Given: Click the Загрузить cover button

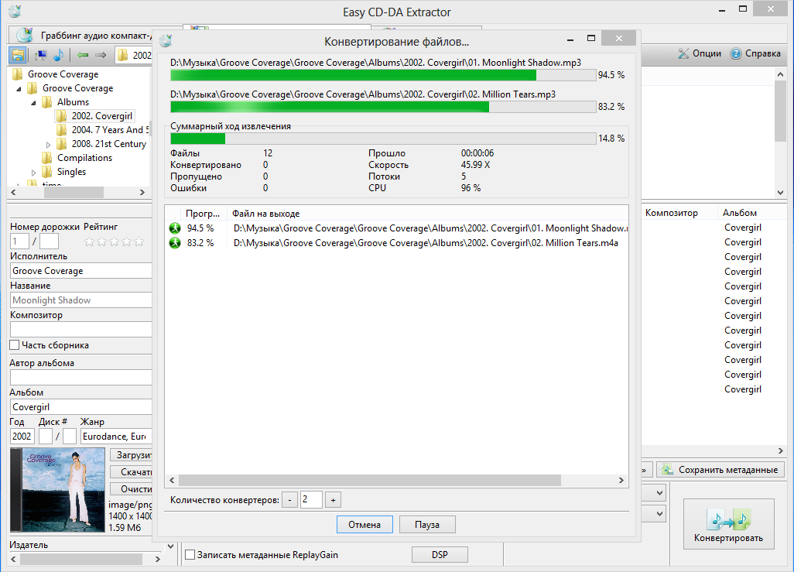Looking at the screenshot, I should coord(131,455).
